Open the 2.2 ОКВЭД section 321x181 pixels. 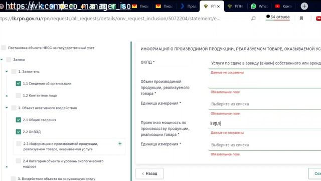click(x=32, y=132)
